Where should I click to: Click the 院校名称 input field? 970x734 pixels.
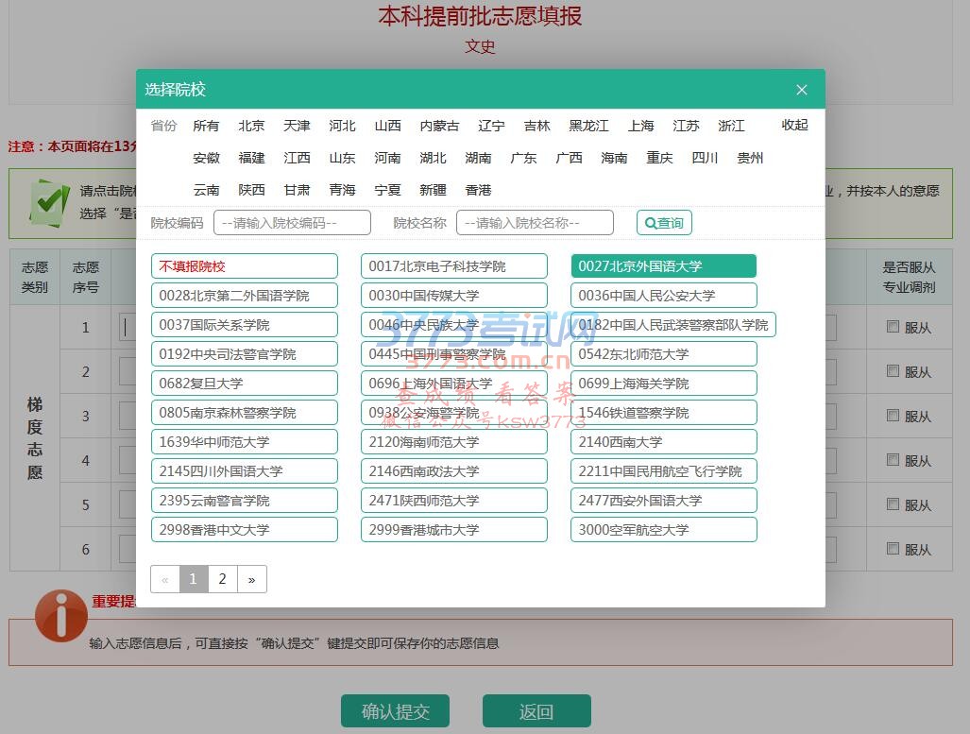[535, 223]
